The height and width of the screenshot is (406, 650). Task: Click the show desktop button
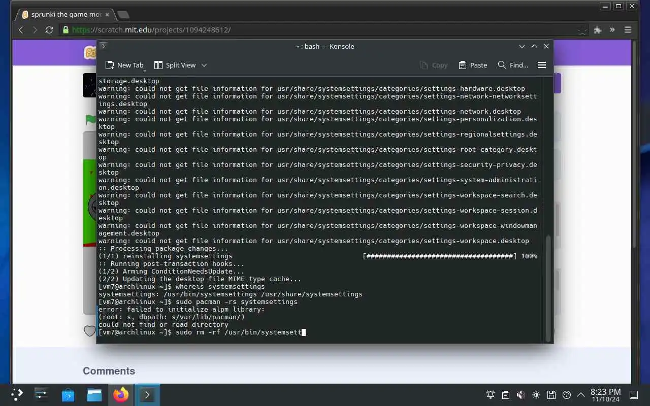(634, 395)
